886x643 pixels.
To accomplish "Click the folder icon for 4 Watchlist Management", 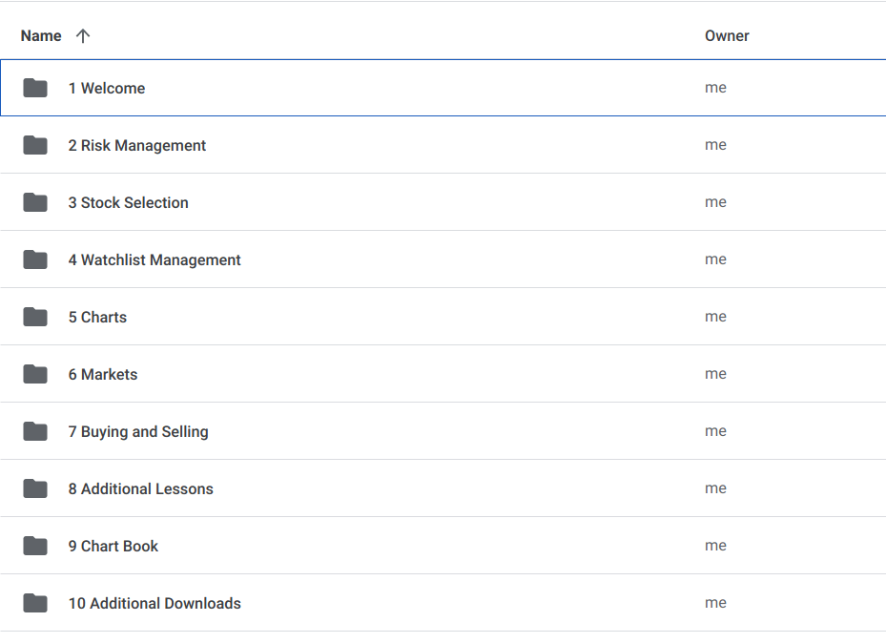I will click(x=34, y=259).
